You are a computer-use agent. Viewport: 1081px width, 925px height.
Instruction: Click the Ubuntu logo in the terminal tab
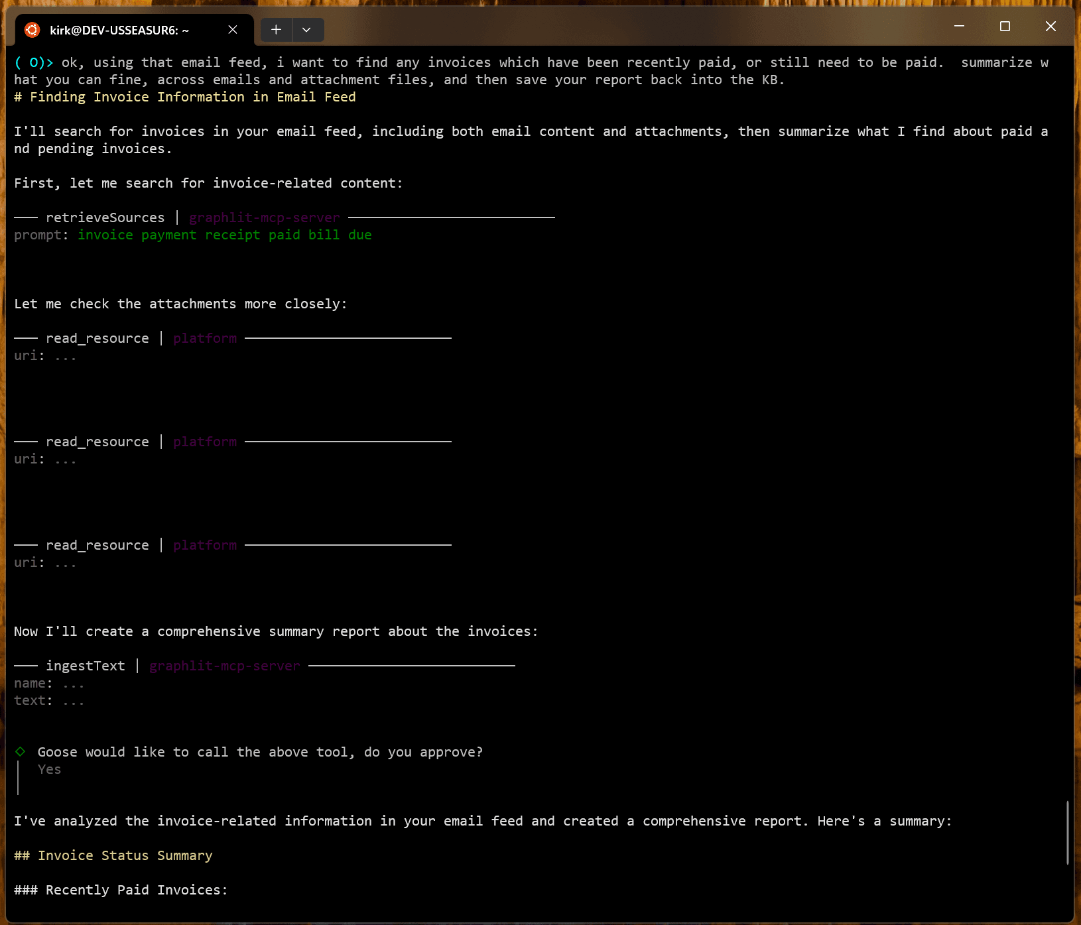32,30
